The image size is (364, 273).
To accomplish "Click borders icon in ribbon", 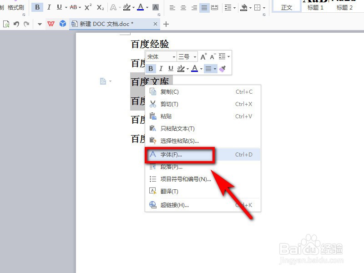I will click(x=257, y=8).
